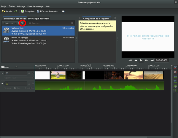Collapse the video track with its triangle
This screenshot has width=178, height=138.
[2, 73]
